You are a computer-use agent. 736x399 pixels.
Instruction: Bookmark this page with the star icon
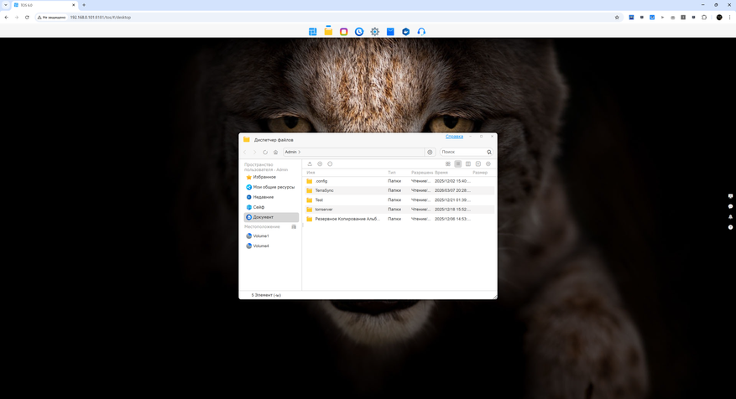pos(617,18)
